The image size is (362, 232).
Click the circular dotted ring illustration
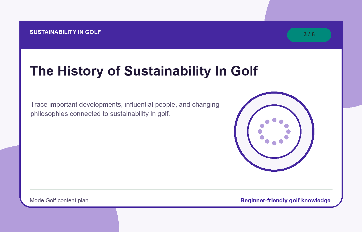point(274,131)
